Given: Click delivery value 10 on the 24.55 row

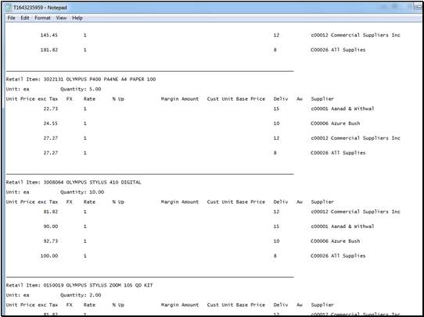Looking at the screenshot, I should (276, 123).
